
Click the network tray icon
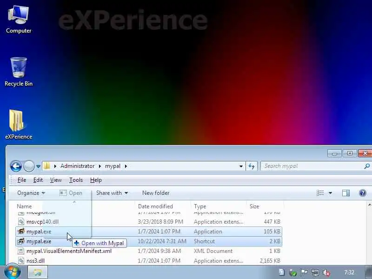tap(315, 272)
